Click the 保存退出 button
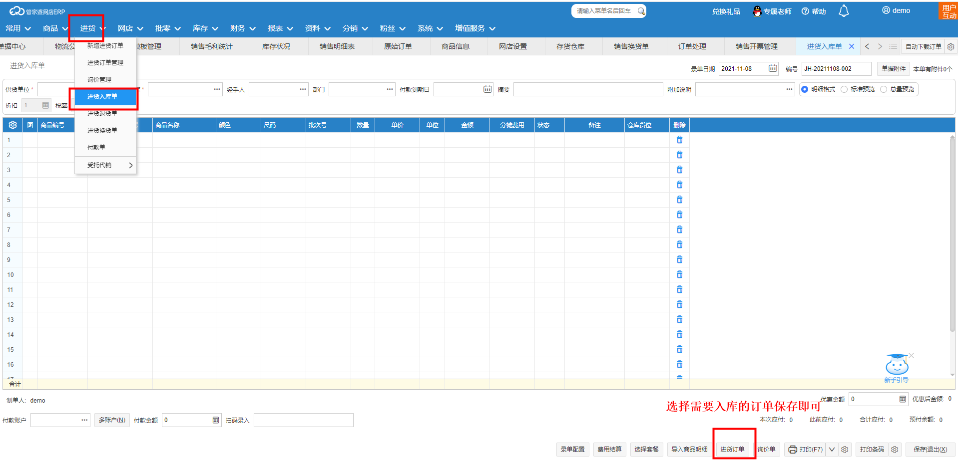 pyautogui.click(x=930, y=450)
